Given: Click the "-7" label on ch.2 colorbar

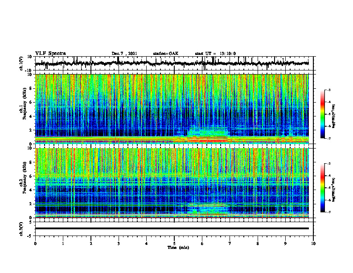Looking at the screenshot, I should 328,212.
